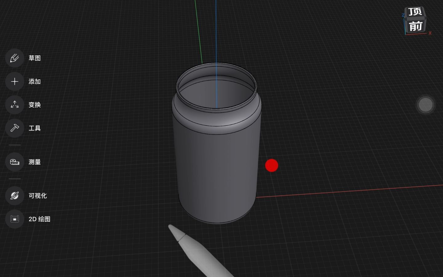Click the 变换 label

pyautogui.click(x=34, y=105)
